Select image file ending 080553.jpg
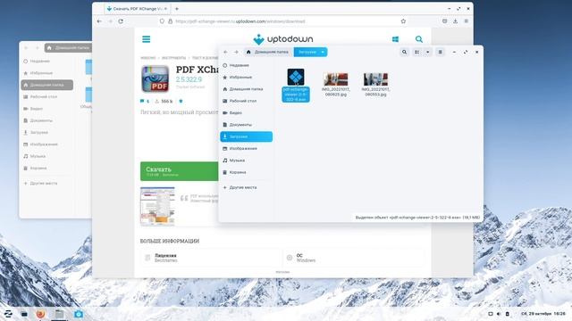Viewport: 572px width, 321px height. click(375, 85)
